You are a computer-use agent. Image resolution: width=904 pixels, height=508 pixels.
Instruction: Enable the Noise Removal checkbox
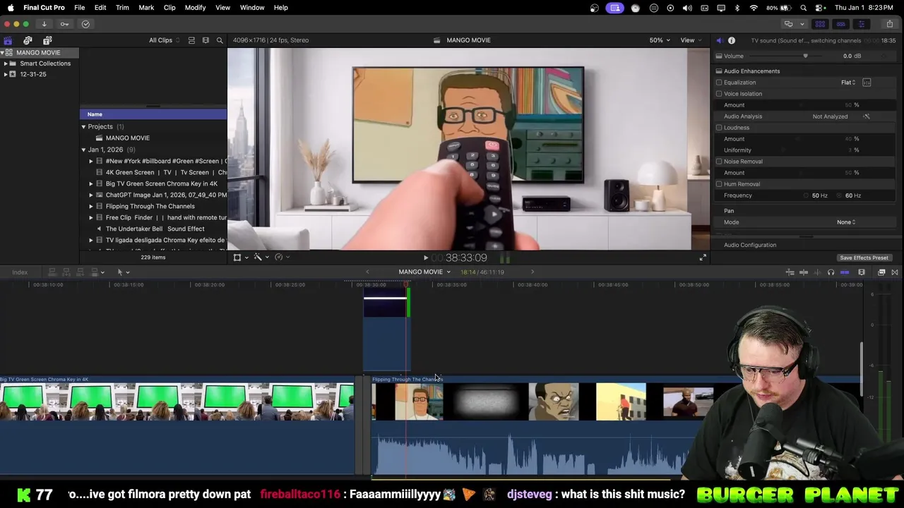(719, 162)
